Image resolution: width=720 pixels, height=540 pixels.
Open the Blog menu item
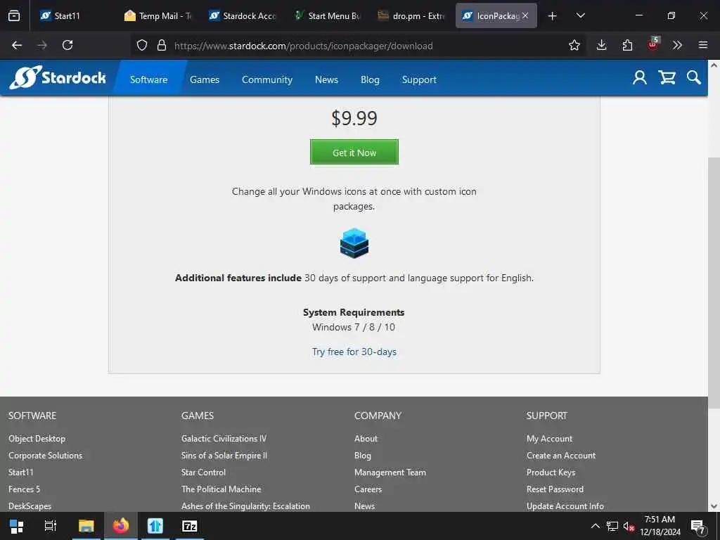pos(370,79)
